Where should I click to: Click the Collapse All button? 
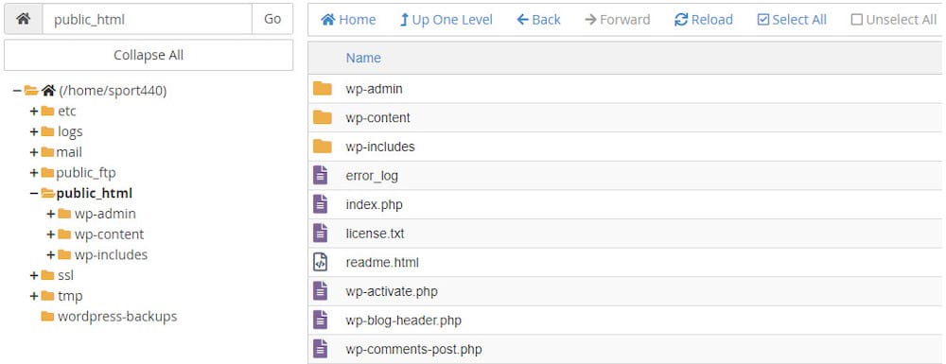149,55
